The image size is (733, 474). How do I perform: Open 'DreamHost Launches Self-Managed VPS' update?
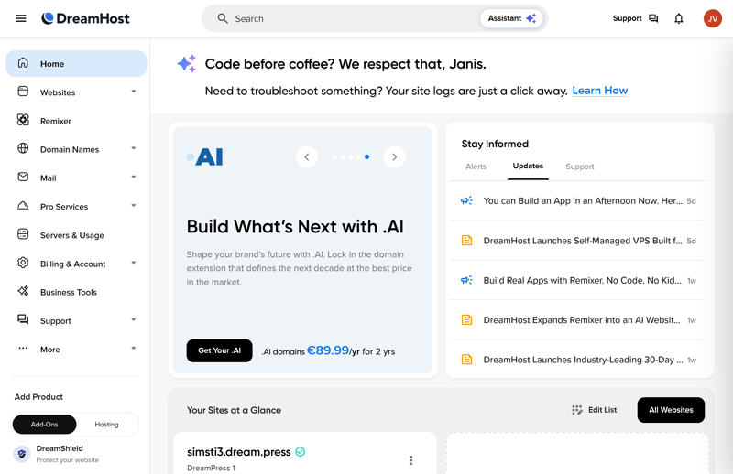pyautogui.click(x=578, y=241)
